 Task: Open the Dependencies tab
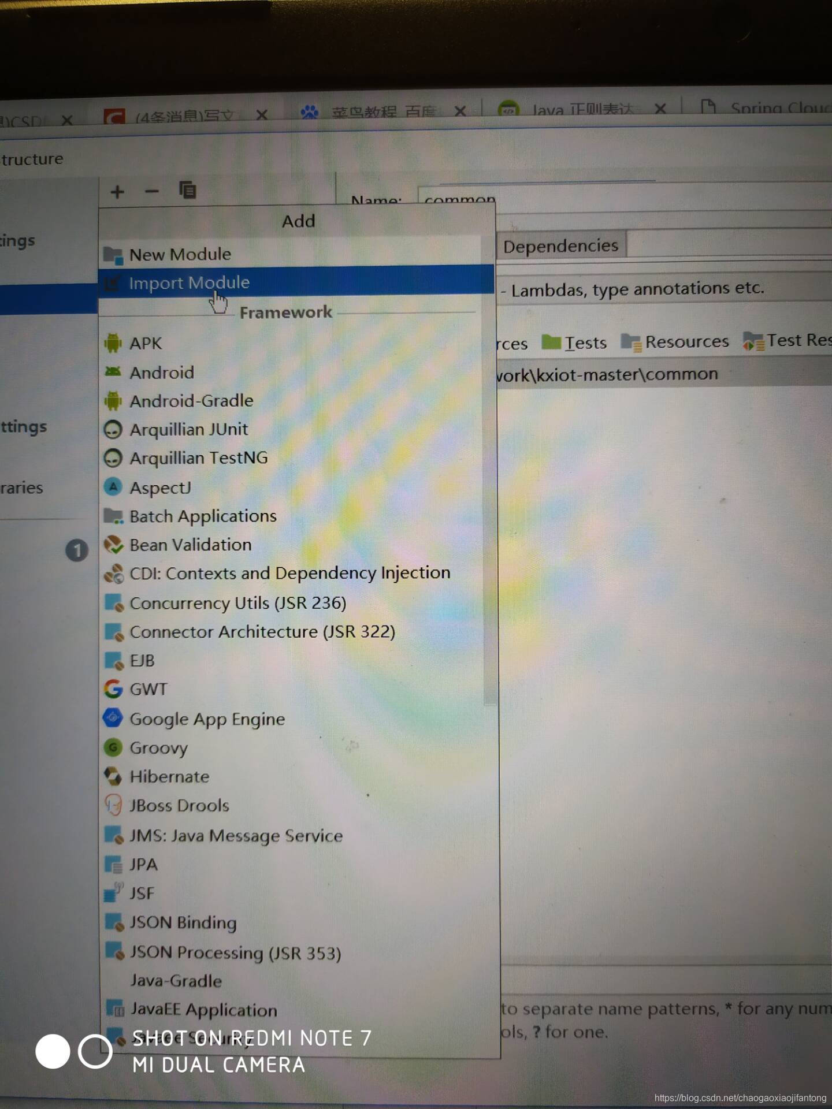pos(560,246)
